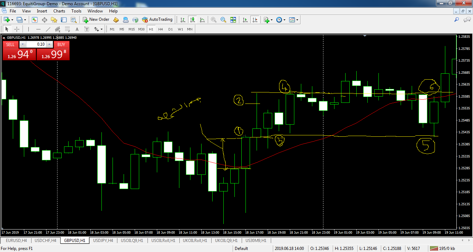Image resolution: width=473 pixels, height=252 pixels.
Task: Select the Fibonacci retracement tool
Action: (67, 29)
